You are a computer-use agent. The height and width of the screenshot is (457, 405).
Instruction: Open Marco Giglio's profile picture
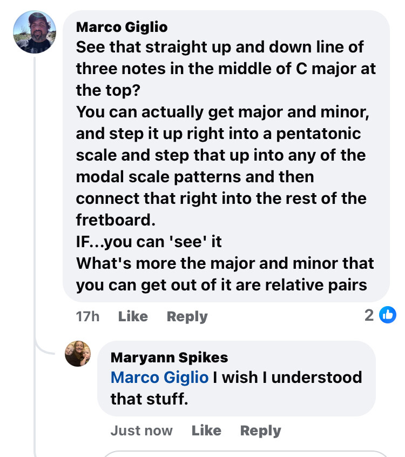(35, 32)
